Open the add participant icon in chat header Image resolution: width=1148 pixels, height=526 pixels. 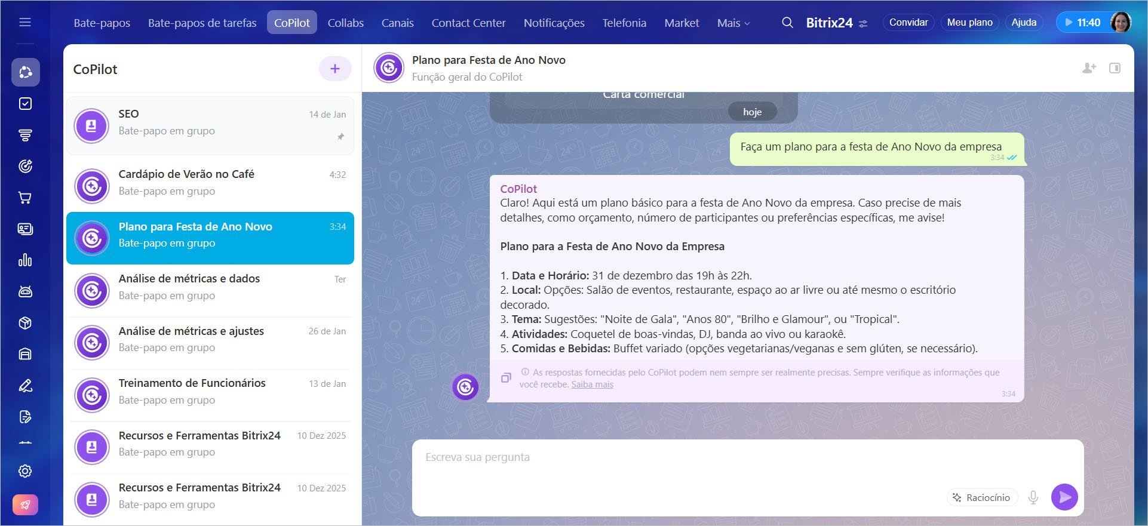click(1089, 68)
